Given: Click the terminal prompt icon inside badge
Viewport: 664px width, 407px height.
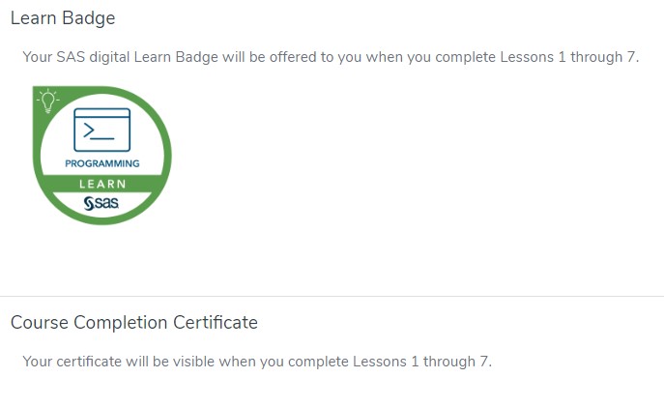Looking at the screenshot, I should click(x=101, y=130).
